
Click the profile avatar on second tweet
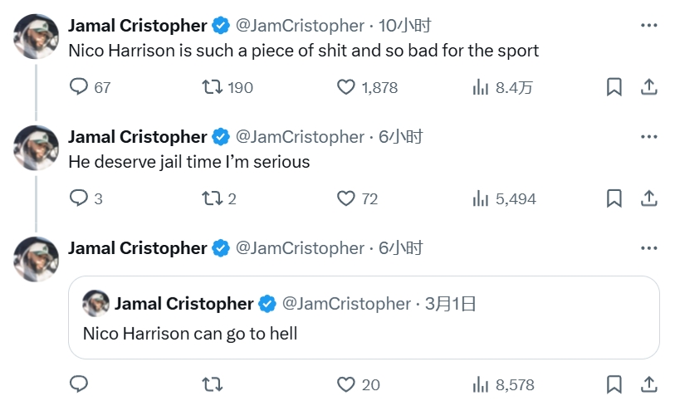pyautogui.click(x=37, y=148)
